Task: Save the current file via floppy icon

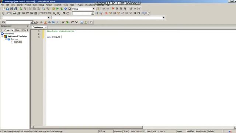Action: [11, 9]
